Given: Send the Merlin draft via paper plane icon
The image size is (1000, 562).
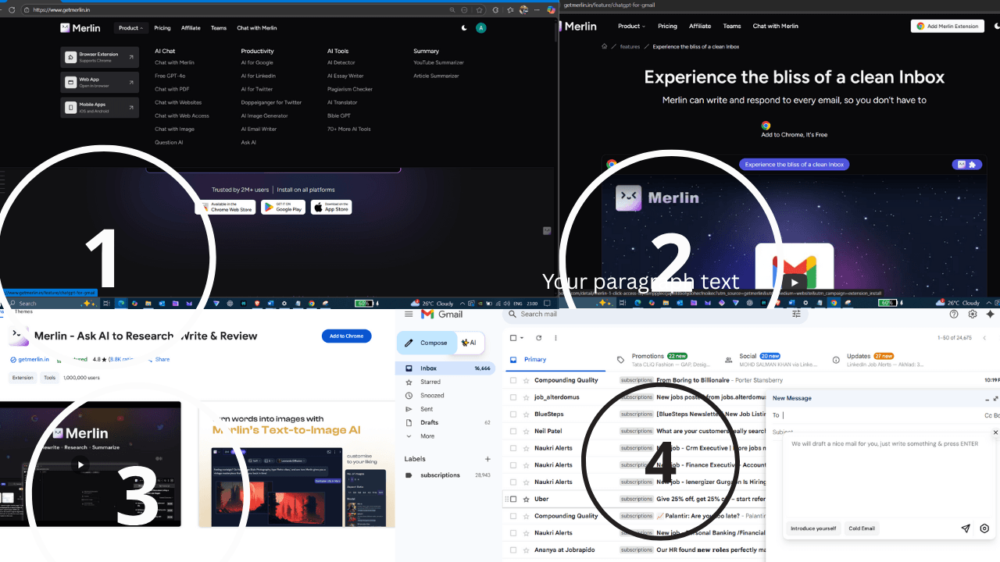Looking at the screenshot, I should coord(966,528).
